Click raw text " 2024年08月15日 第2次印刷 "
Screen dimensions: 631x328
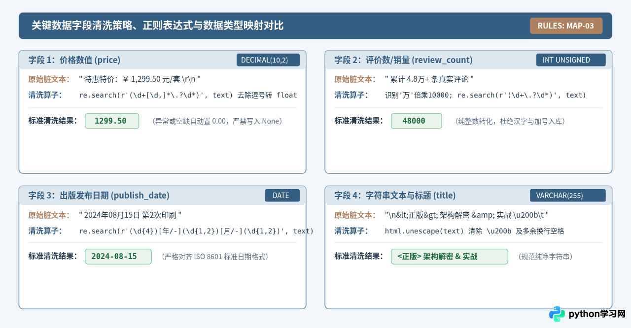tap(131, 215)
